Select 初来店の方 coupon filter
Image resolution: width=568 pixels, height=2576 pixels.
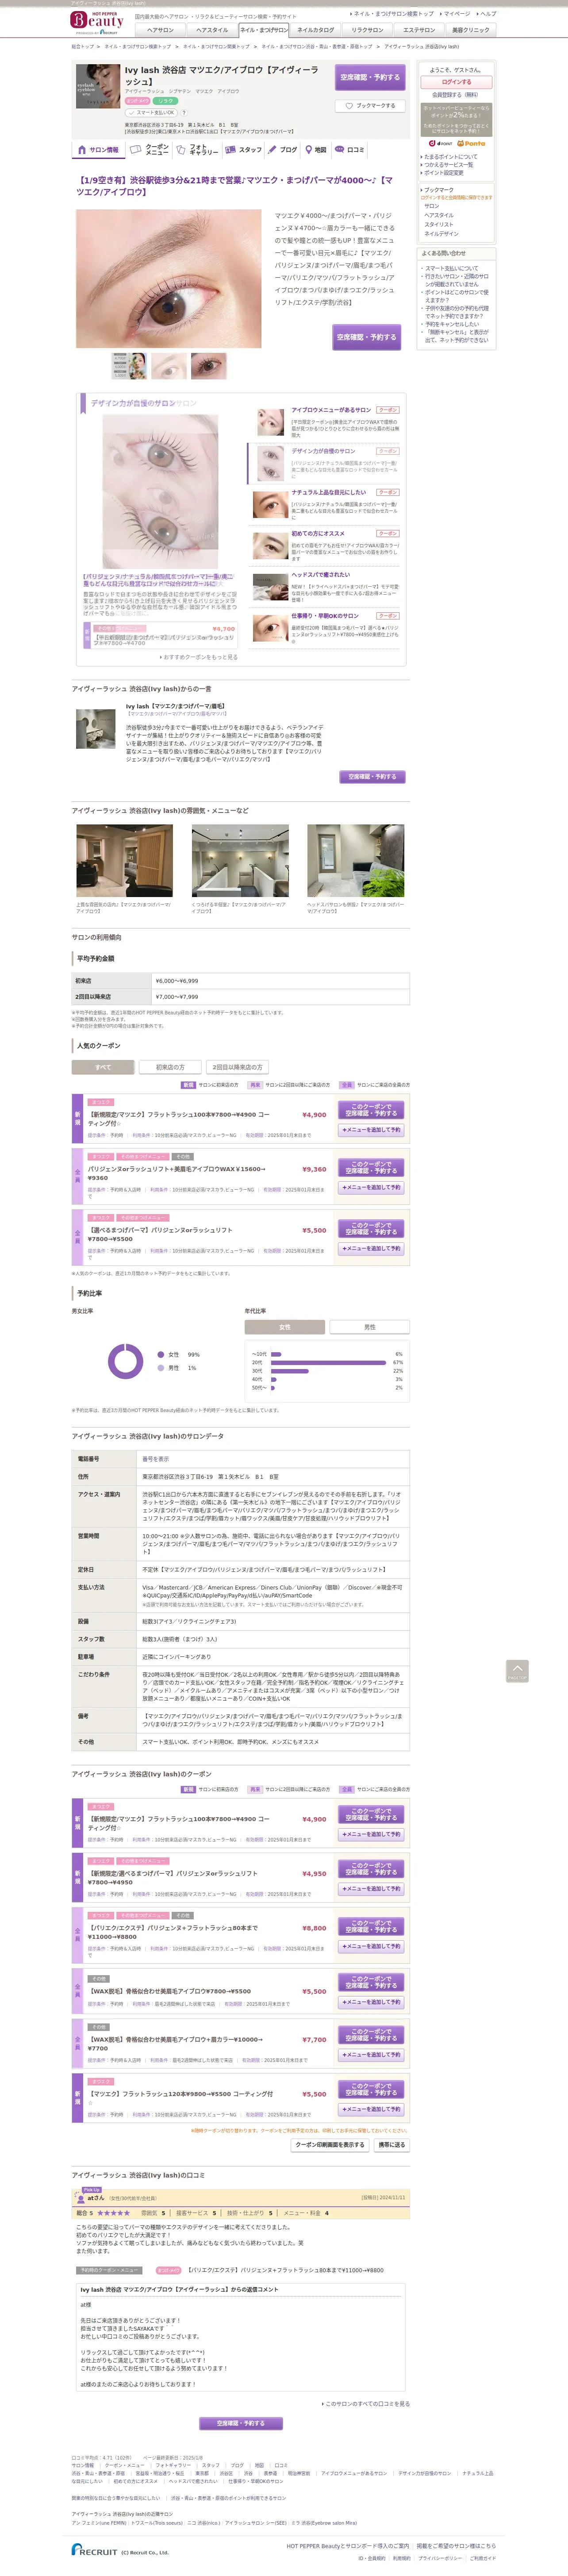click(x=170, y=1067)
